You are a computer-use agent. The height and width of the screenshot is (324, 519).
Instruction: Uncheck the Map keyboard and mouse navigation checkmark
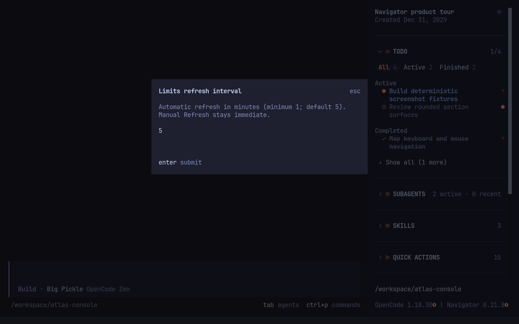[x=384, y=139]
